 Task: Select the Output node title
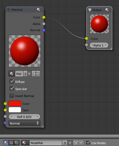click(97, 10)
